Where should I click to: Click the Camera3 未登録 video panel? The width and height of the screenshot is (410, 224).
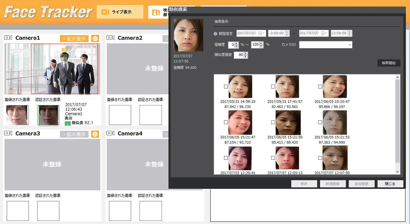coord(52,164)
